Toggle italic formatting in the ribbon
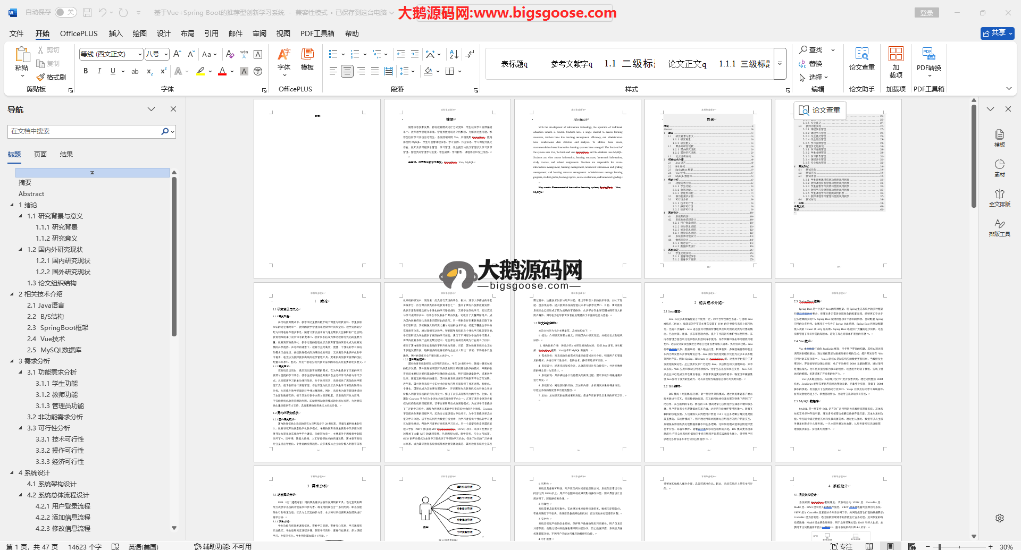Viewport: 1021px width, 550px height. (99, 71)
